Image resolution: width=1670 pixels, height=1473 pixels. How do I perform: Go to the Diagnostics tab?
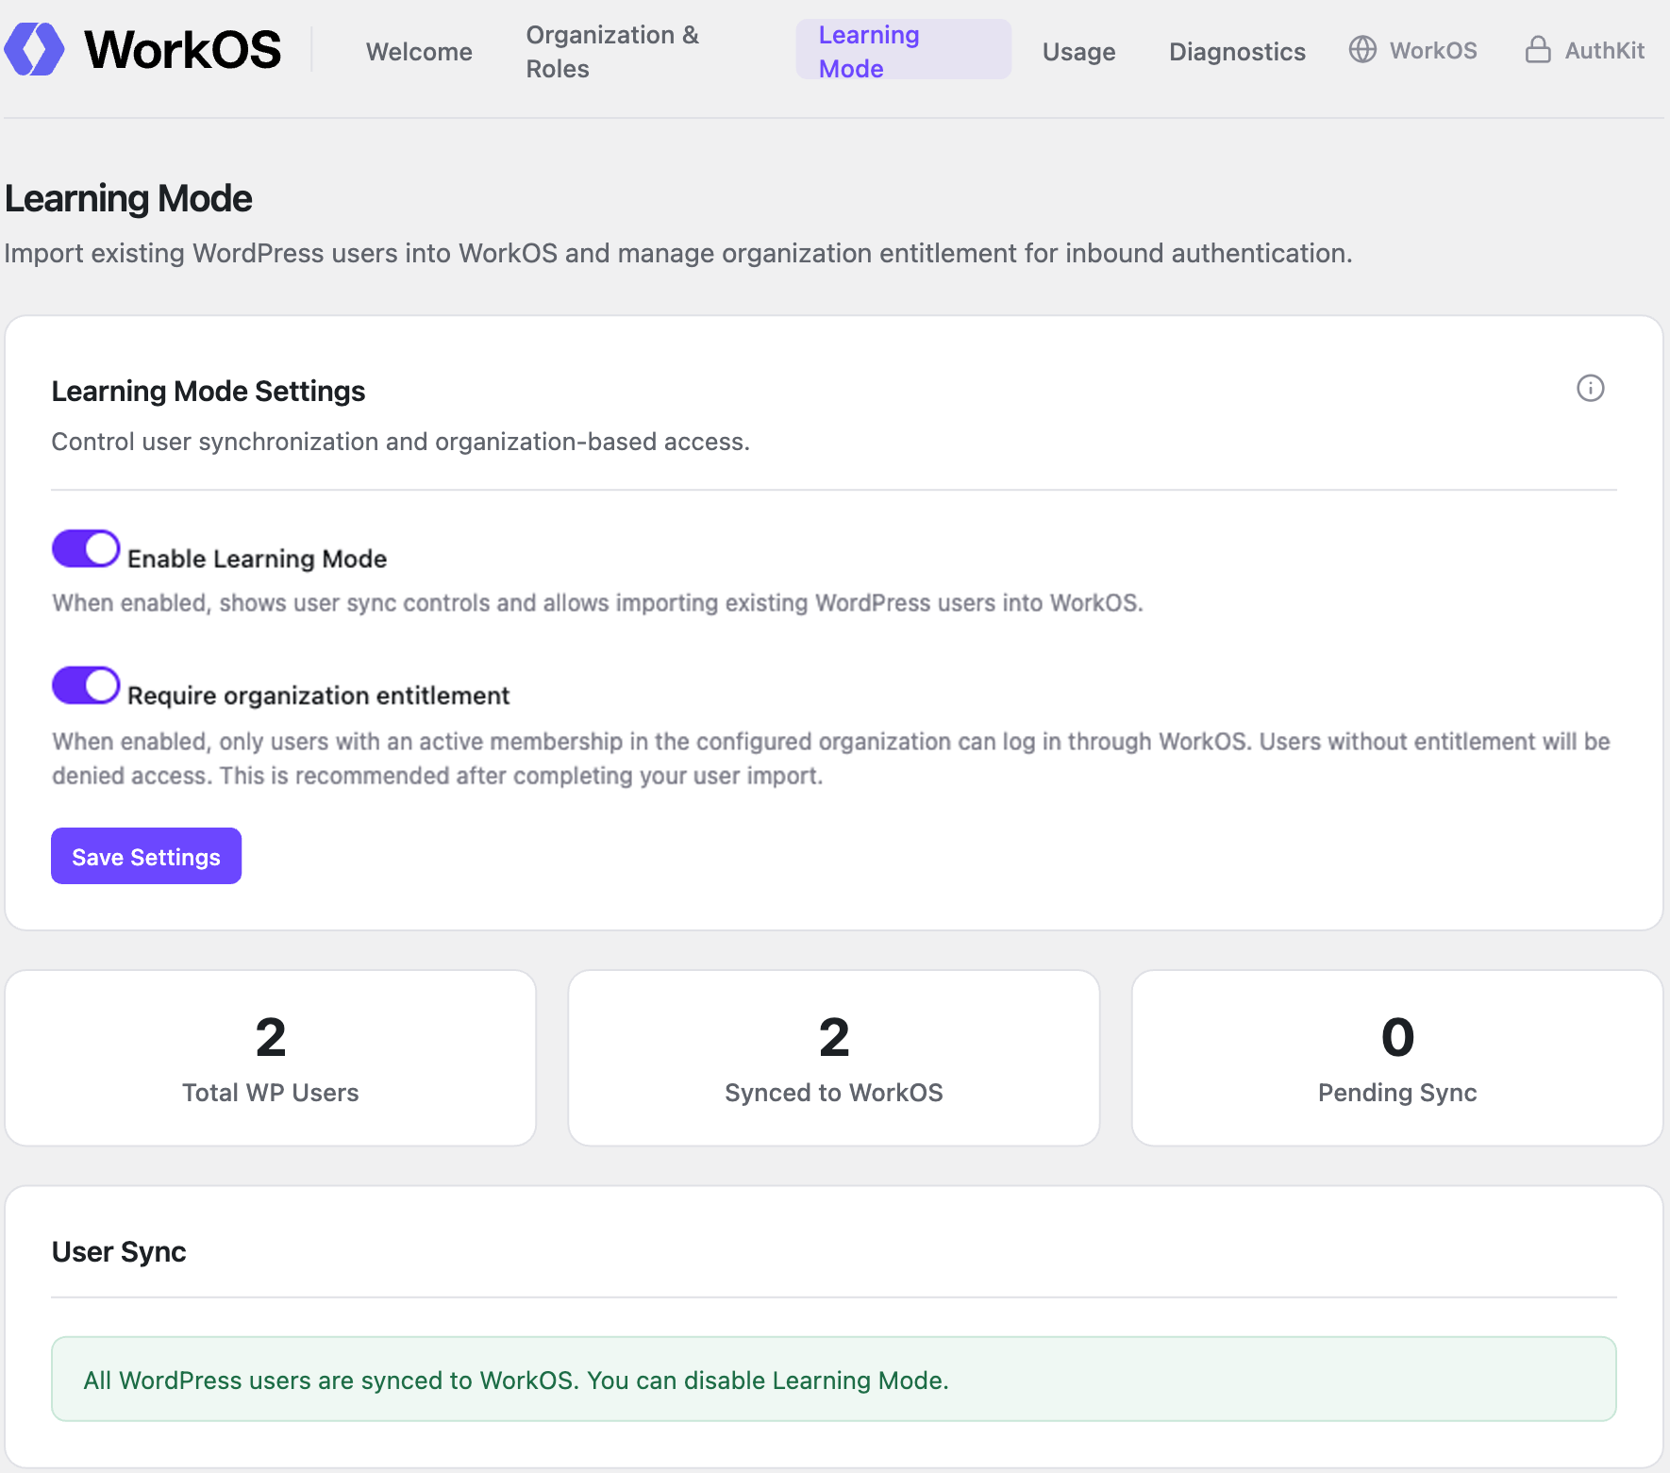[x=1237, y=52]
